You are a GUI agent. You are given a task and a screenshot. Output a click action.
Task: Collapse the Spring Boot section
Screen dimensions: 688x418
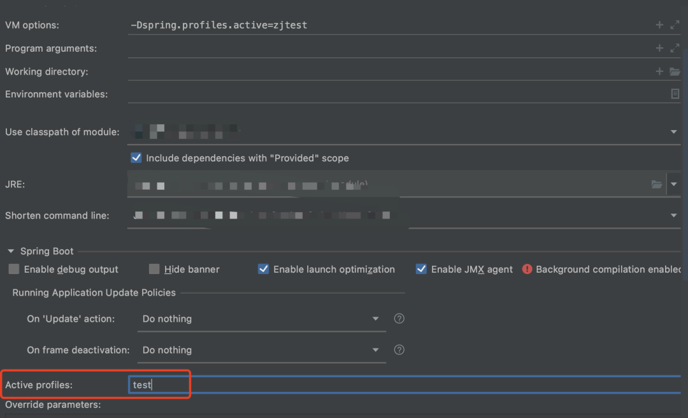(x=11, y=251)
